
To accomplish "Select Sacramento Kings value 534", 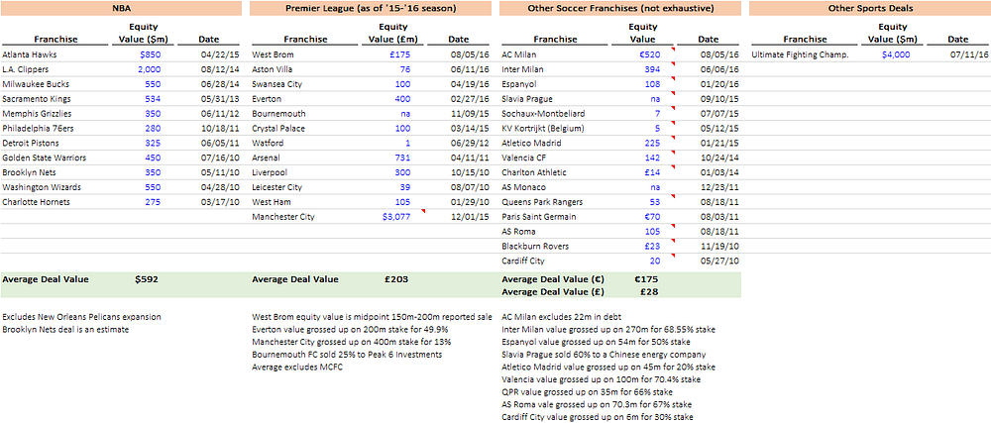I will (x=154, y=99).
